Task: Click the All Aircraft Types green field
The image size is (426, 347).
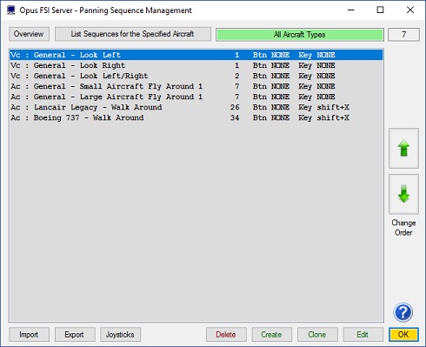Action: pyautogui.click(x=300, y=35)
